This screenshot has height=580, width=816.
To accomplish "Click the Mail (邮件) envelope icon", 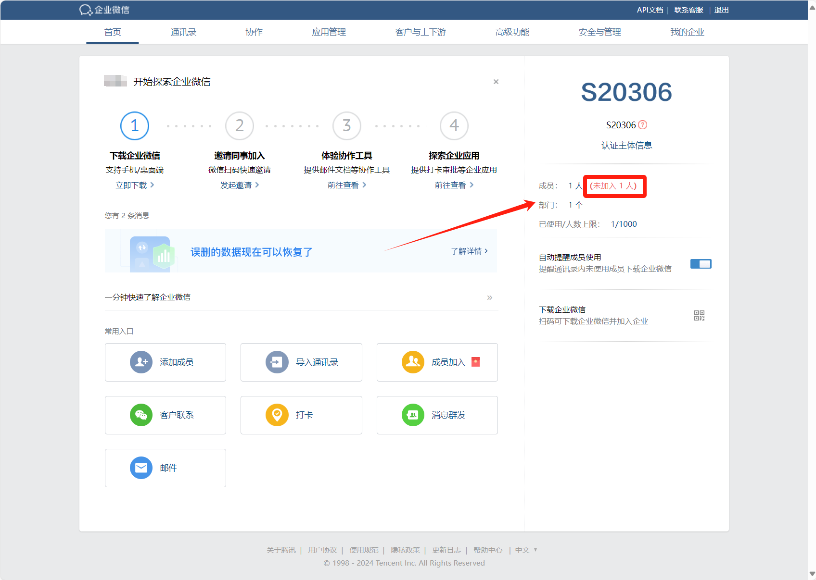I will (141, 468).
